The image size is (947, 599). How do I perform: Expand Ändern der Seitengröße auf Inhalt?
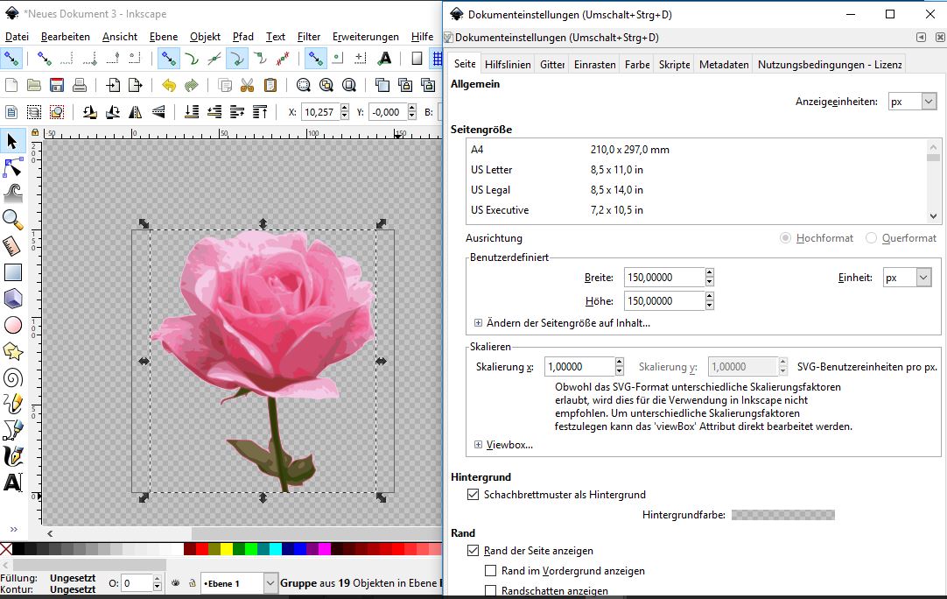478,323
